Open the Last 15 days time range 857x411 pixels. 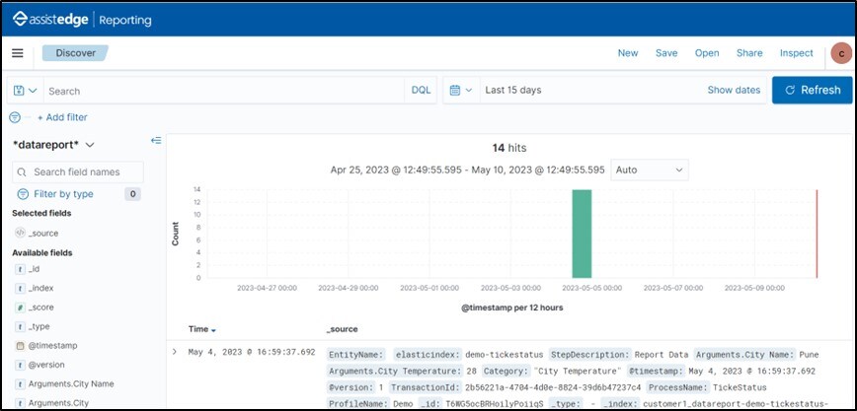pyautogui.click(x=513, y=90)
